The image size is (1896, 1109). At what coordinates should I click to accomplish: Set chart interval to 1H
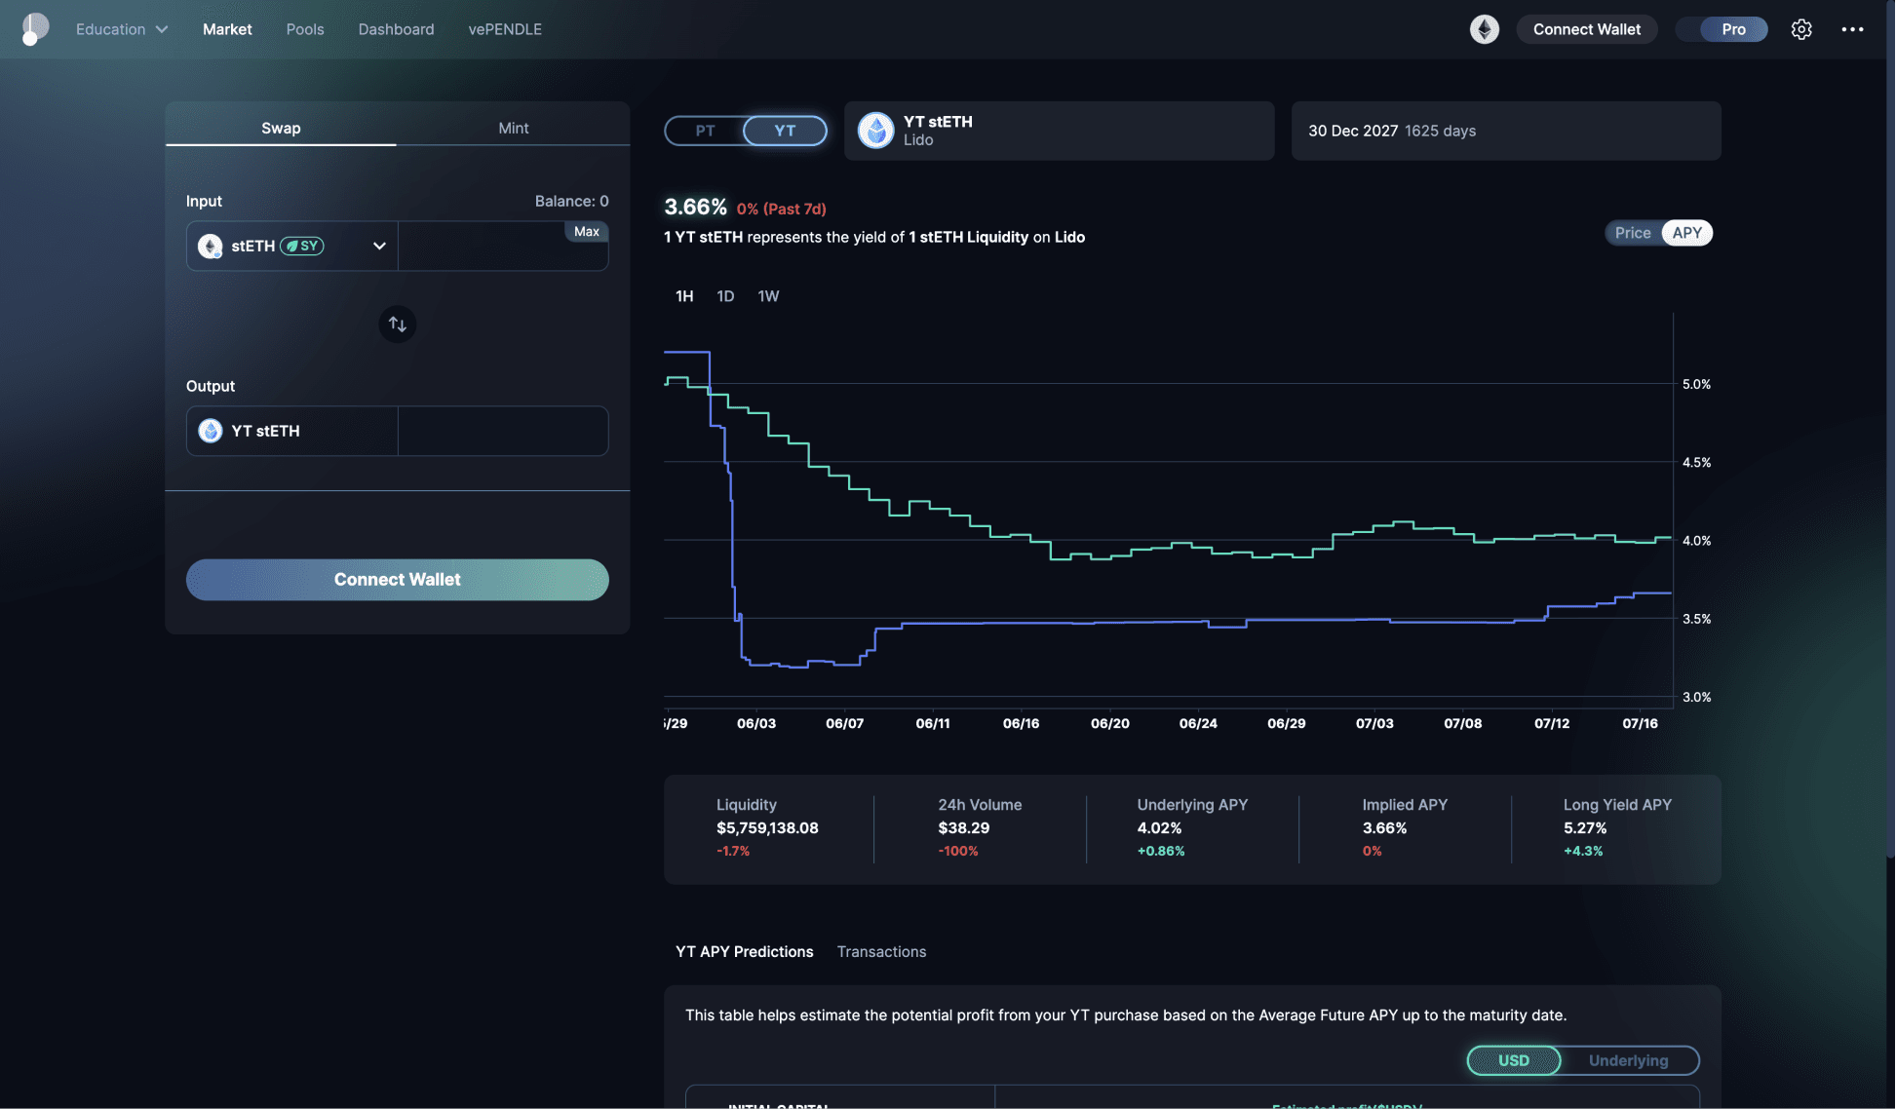(684, 296)
